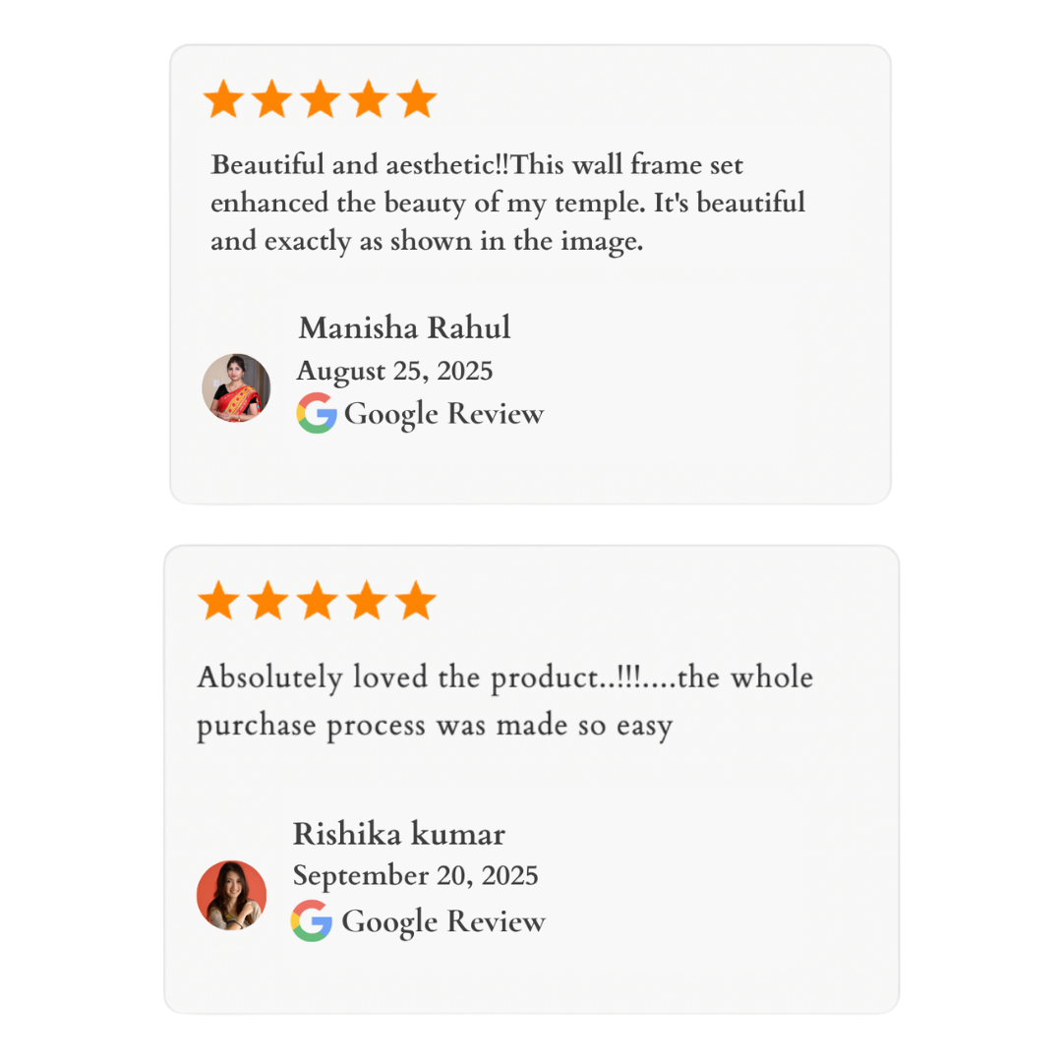Open Rishika kumar's profile photo
Screen dimensions: 1062x1062
[x=232, y=896]
